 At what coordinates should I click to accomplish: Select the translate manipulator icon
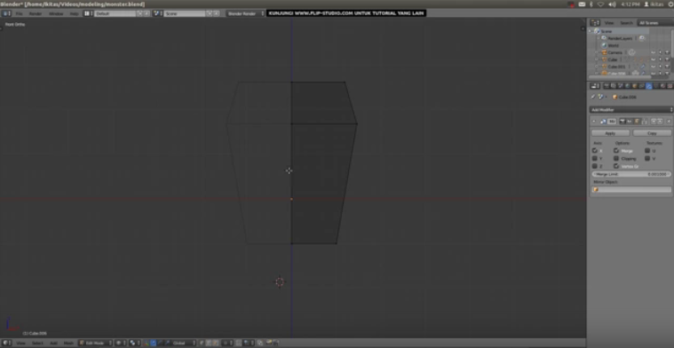click(153, 343)
